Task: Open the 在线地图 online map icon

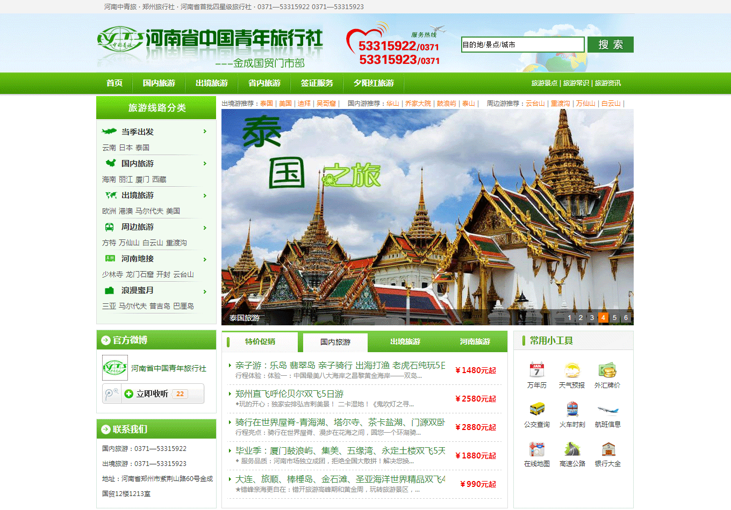Action: tap(536, 449)
